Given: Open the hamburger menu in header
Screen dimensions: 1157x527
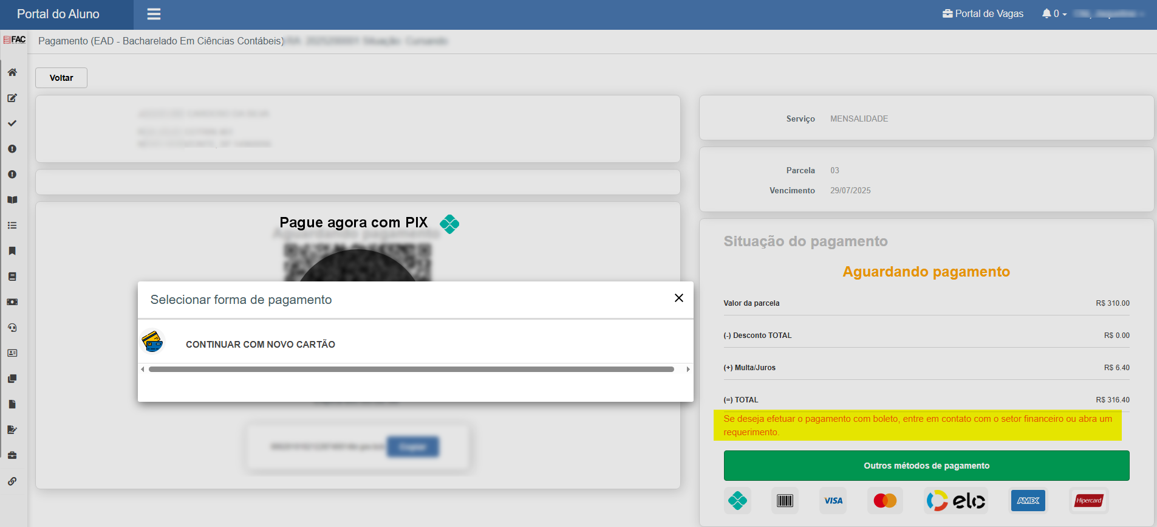Looking at the screenshot, I should tap(154, 14).
